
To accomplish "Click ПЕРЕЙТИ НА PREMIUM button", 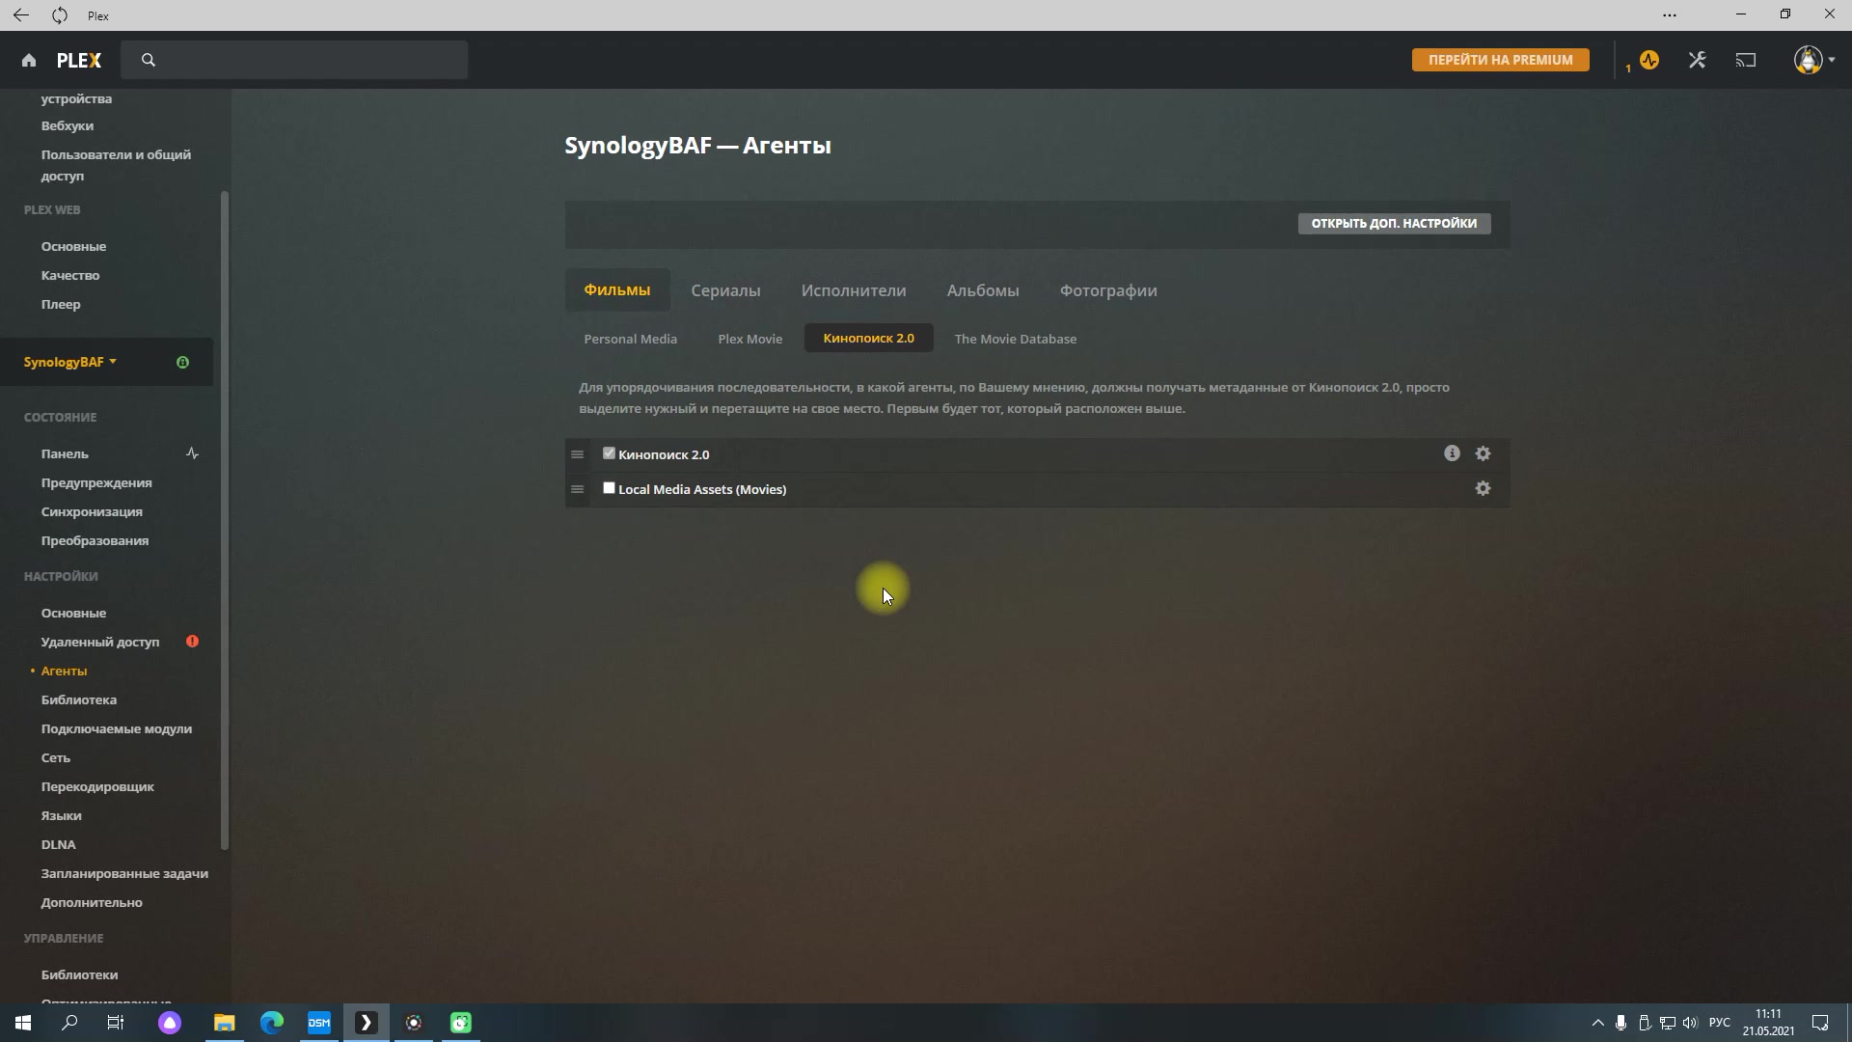I will (1501, 60).
